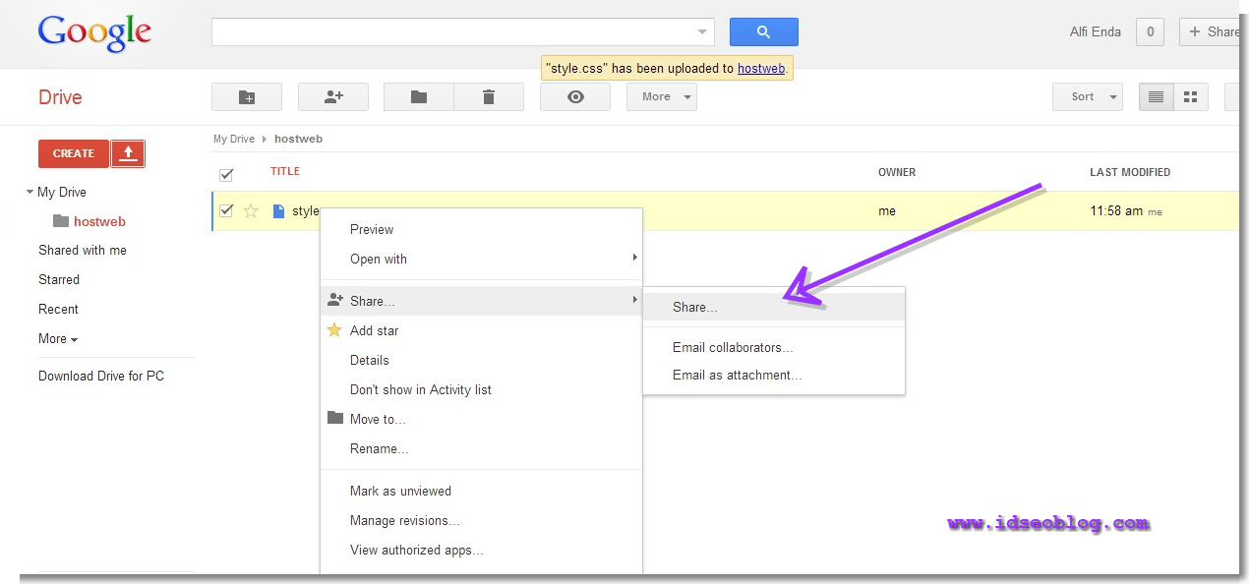Follow the hostweb link in upload notice
The image size is (1249, 584).
(x=761, y=69)
